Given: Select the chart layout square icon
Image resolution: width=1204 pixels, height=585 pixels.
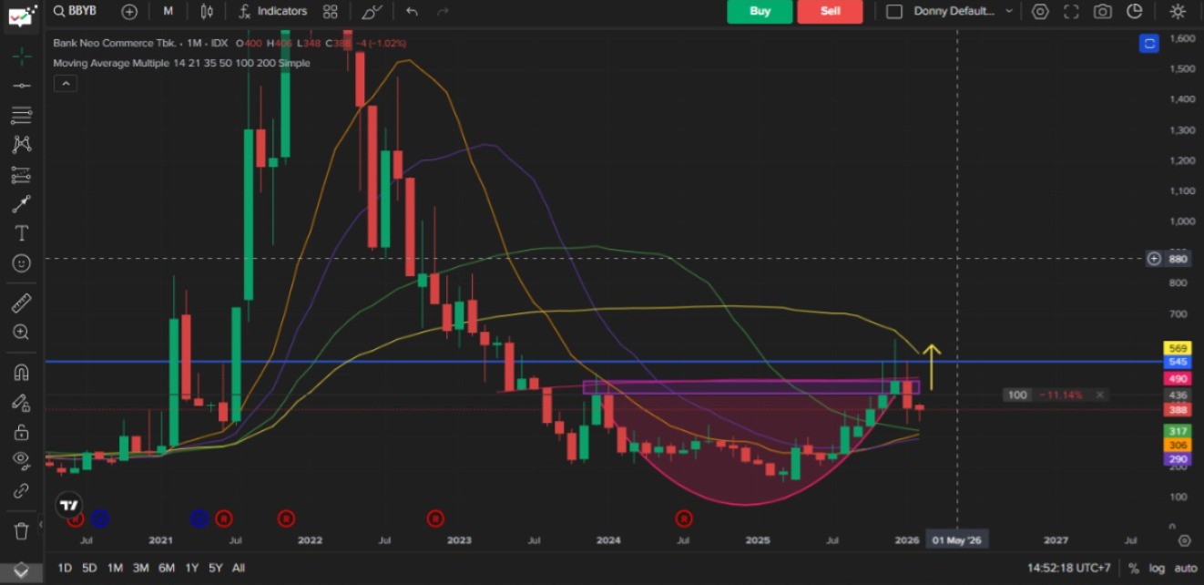Looking at the screenshot, I should (894, 11).
